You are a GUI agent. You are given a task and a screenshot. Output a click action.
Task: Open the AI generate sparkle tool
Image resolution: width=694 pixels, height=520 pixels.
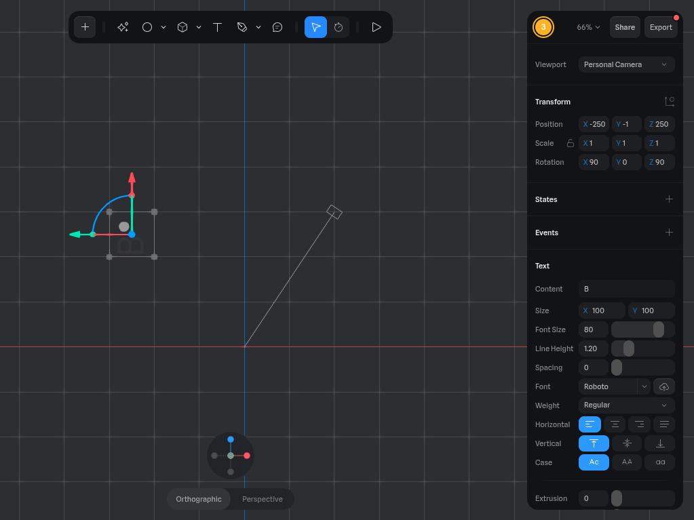pos(123,27)
